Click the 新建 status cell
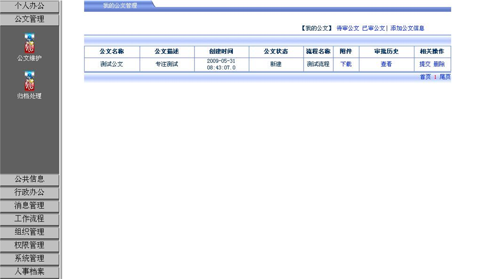 tap(276, 64)
